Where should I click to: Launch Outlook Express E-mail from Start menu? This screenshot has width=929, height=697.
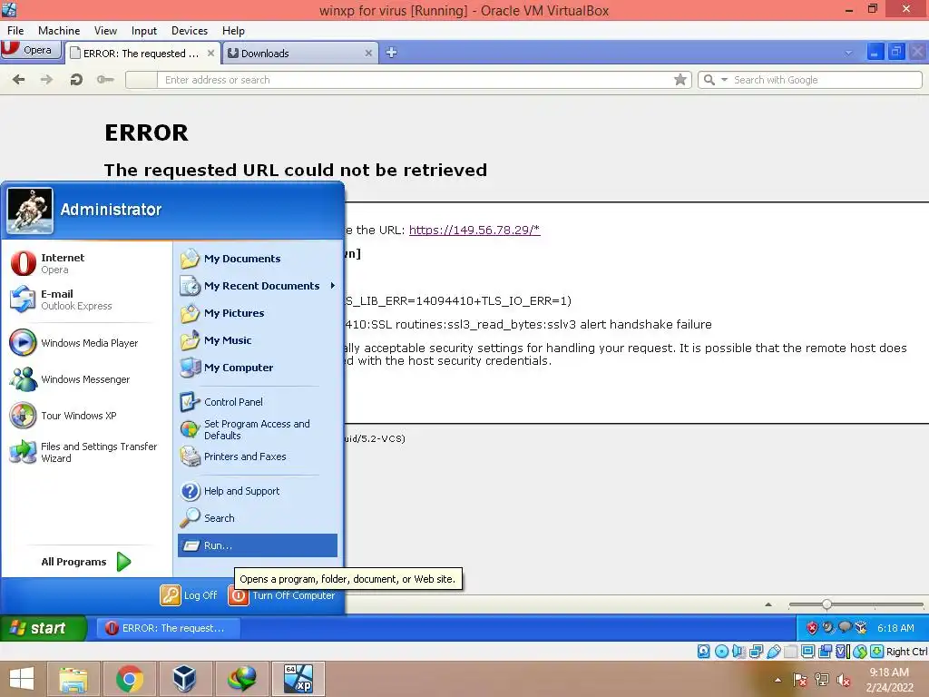click(86, 299)
